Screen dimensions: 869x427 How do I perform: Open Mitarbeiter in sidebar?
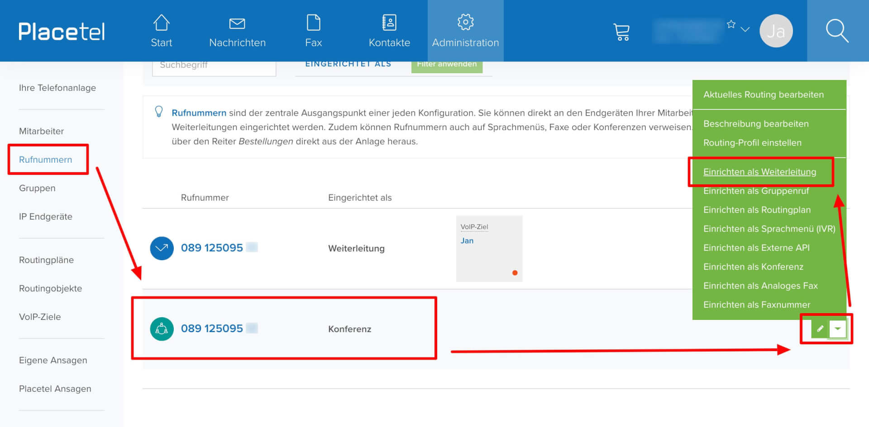41,131
